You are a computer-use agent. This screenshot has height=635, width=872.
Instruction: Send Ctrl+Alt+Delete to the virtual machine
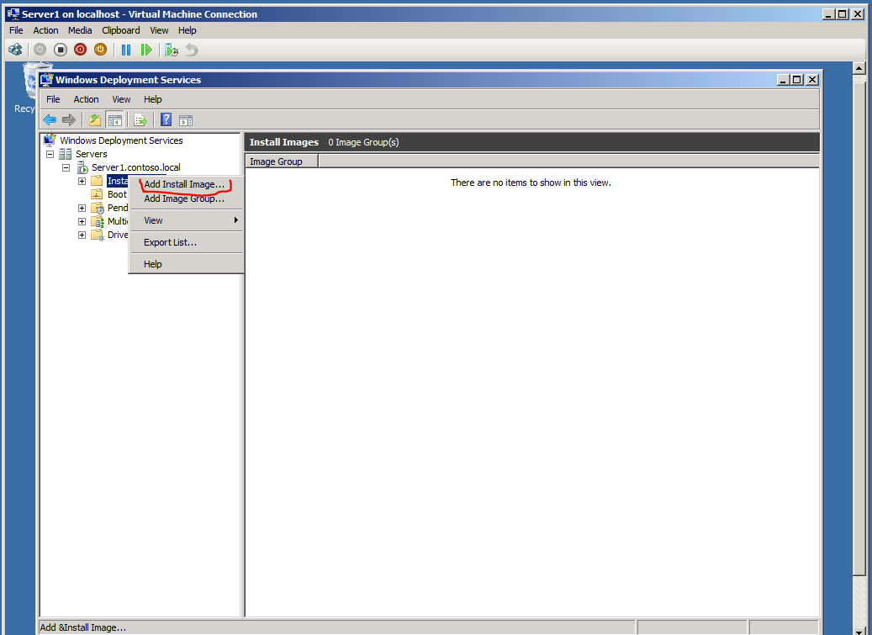coord(15,50)
